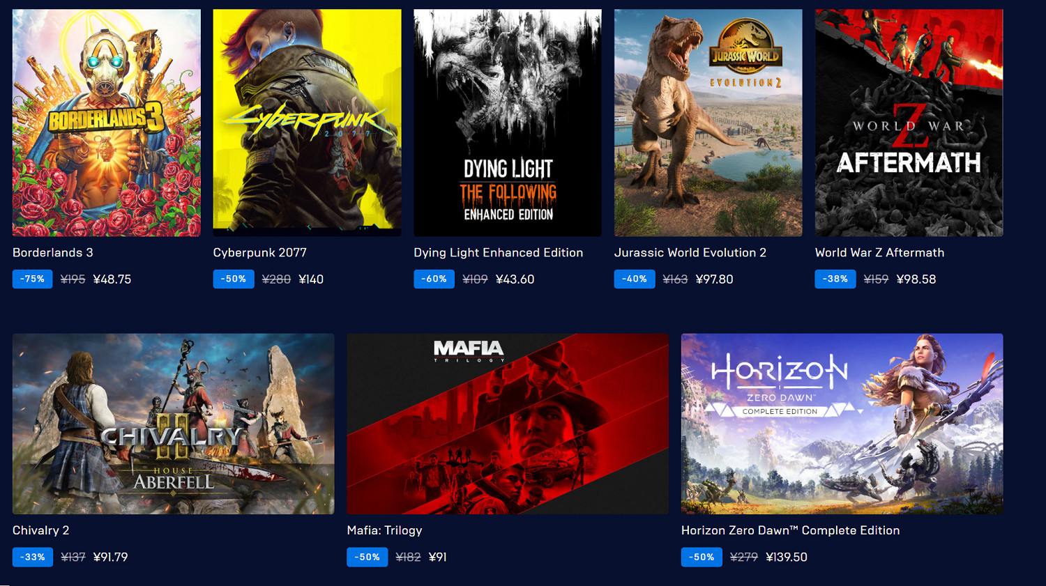Click Horizon Zero Dawn Complete Edition title

[791, 530]
